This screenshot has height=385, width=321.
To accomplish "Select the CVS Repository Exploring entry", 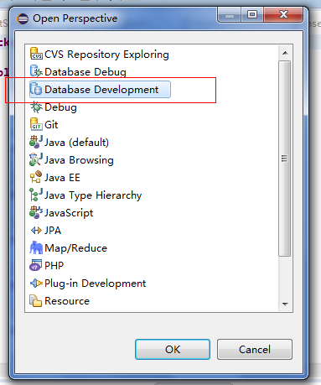I will click(106, 55).
